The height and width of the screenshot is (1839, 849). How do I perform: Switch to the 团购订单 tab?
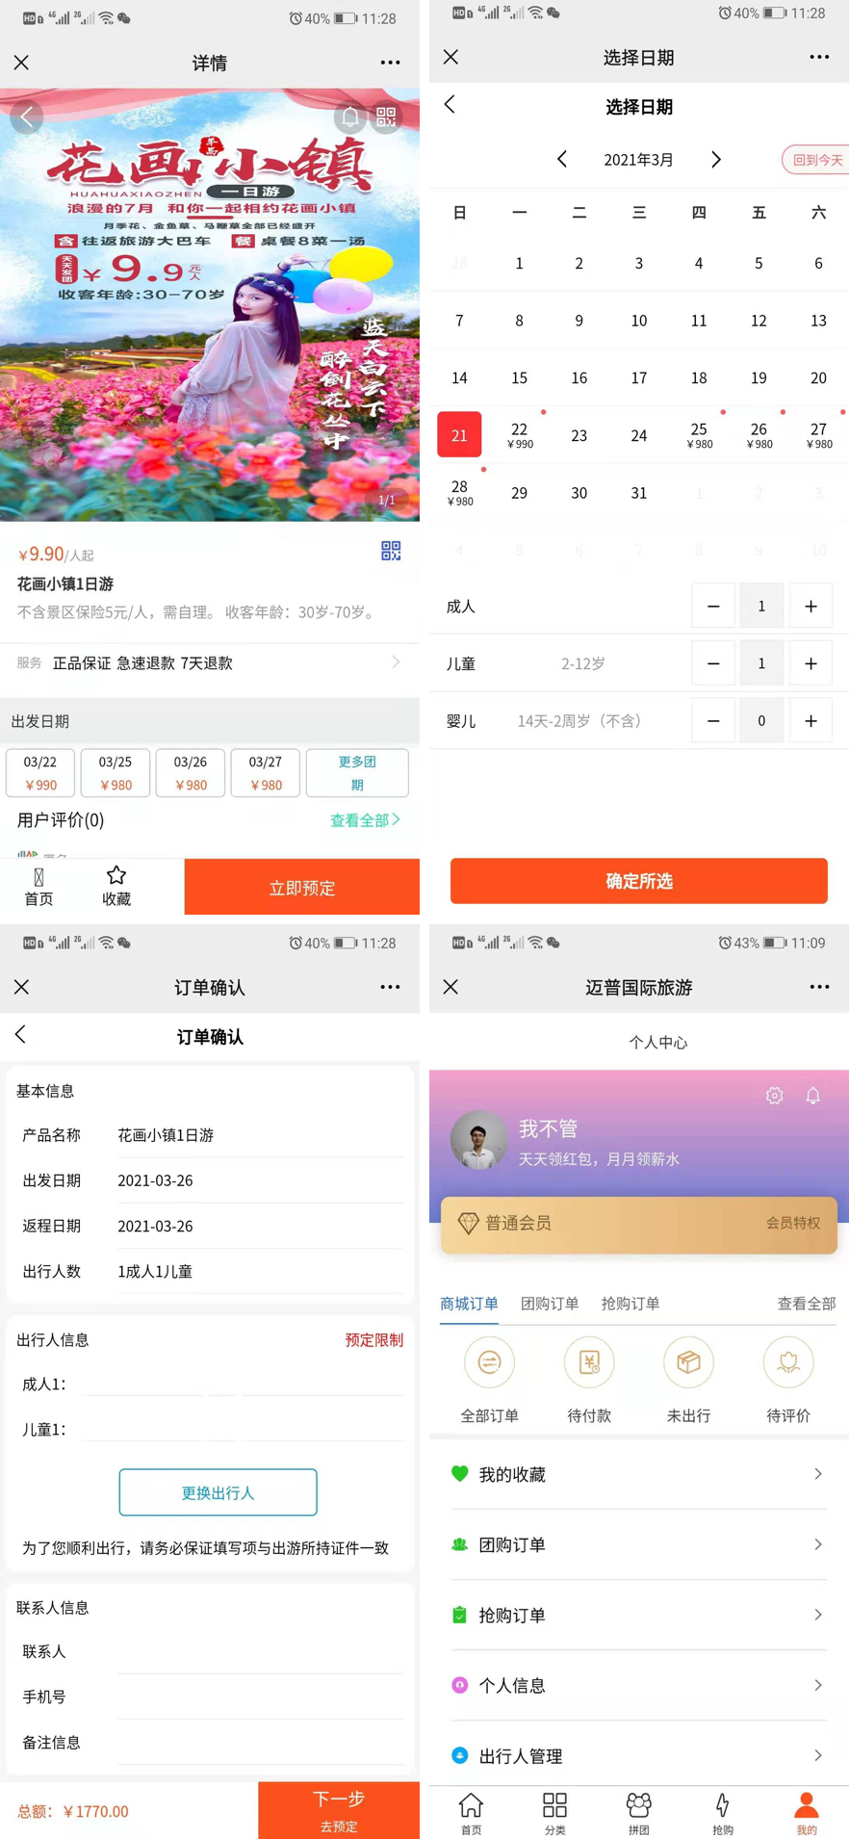550,1304
